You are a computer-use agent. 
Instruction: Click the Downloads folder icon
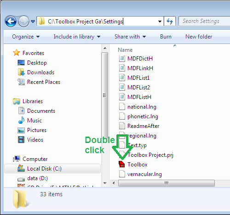tap(21, 72)
